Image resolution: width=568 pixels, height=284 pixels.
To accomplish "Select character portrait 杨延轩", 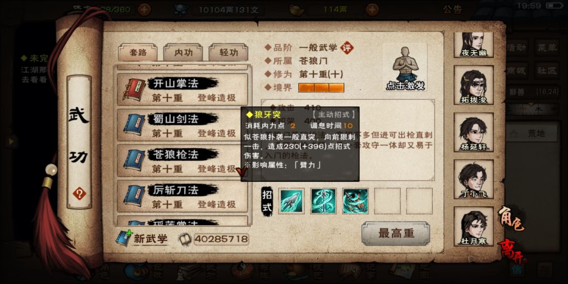I will click(473, 132).
